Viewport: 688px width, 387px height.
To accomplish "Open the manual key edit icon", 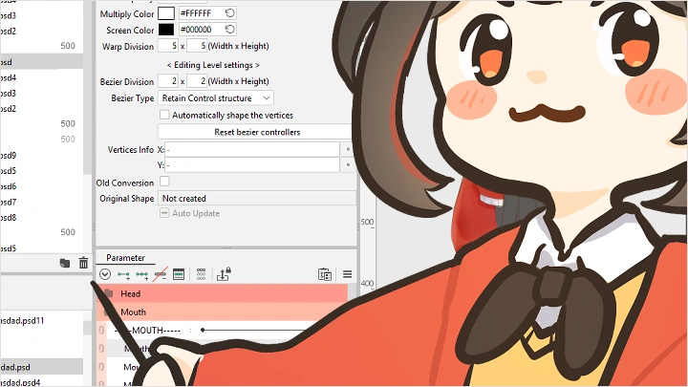I will click(179, 274).
